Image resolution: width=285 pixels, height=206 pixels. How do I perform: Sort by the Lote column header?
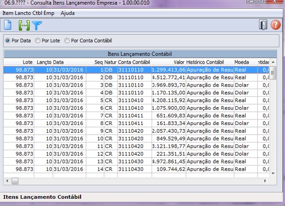tap(19, 62)
